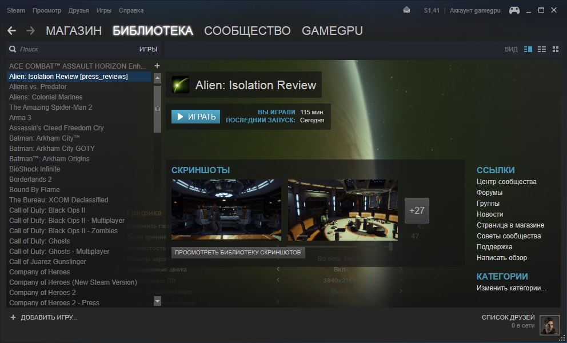Select BioShock Infinite in list
The height and width of the screenshot is (343, 567).
point(34,169)
